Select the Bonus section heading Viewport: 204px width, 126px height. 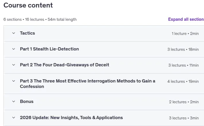click(x=27, y=101)
